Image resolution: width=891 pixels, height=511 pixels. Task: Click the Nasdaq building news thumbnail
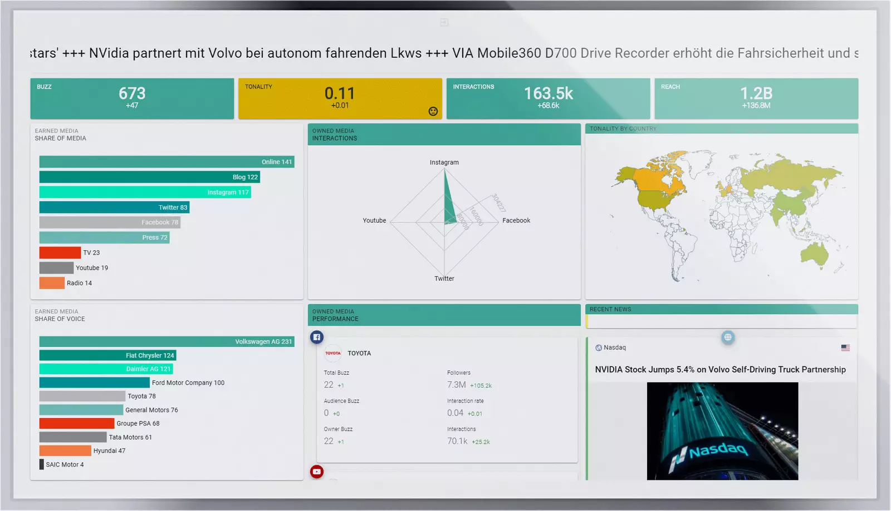click(x=722, y=431)
